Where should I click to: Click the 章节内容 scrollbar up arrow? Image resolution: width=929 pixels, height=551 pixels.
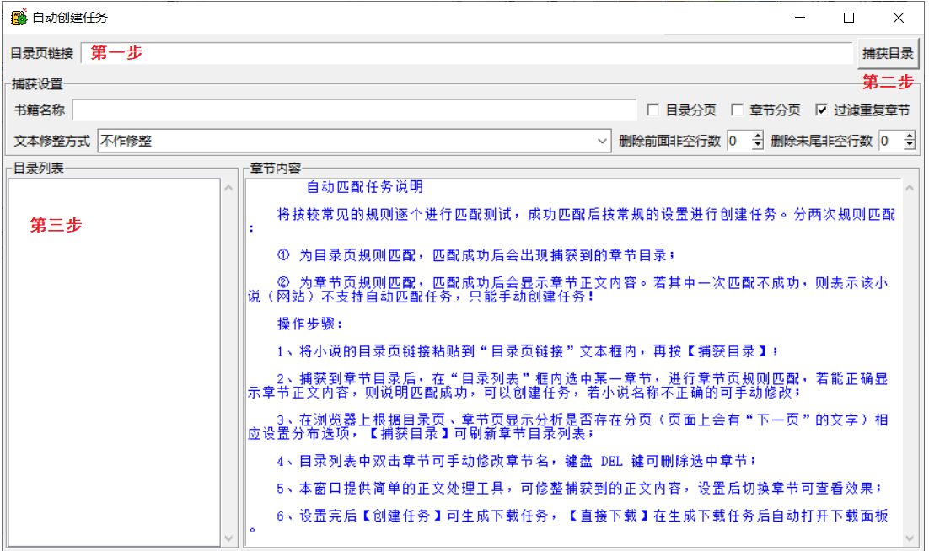(910, 188)
